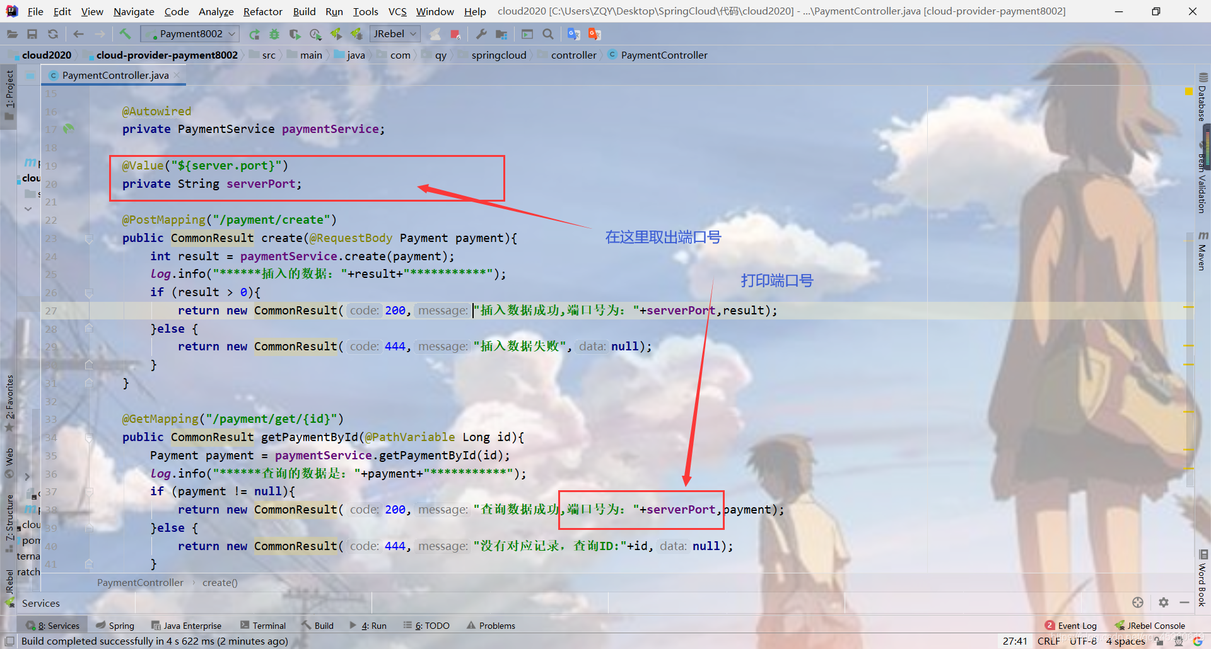1211x649 pixels.
Task: Debug Payment8002 with the bug icon
Action: pos(274,34)
